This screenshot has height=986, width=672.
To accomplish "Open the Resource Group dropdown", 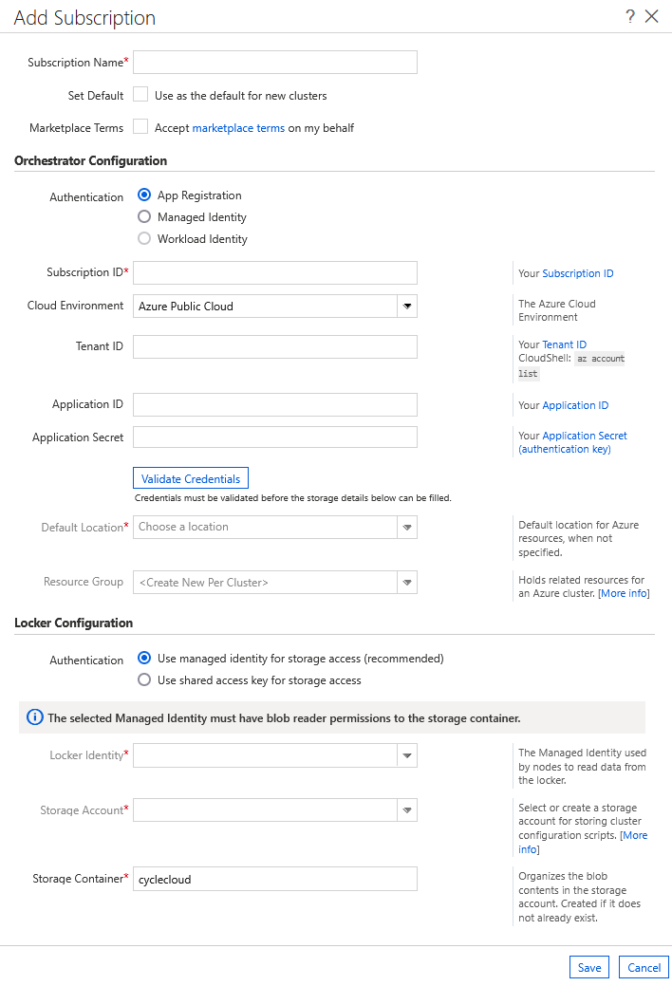I will pos(407,582).
